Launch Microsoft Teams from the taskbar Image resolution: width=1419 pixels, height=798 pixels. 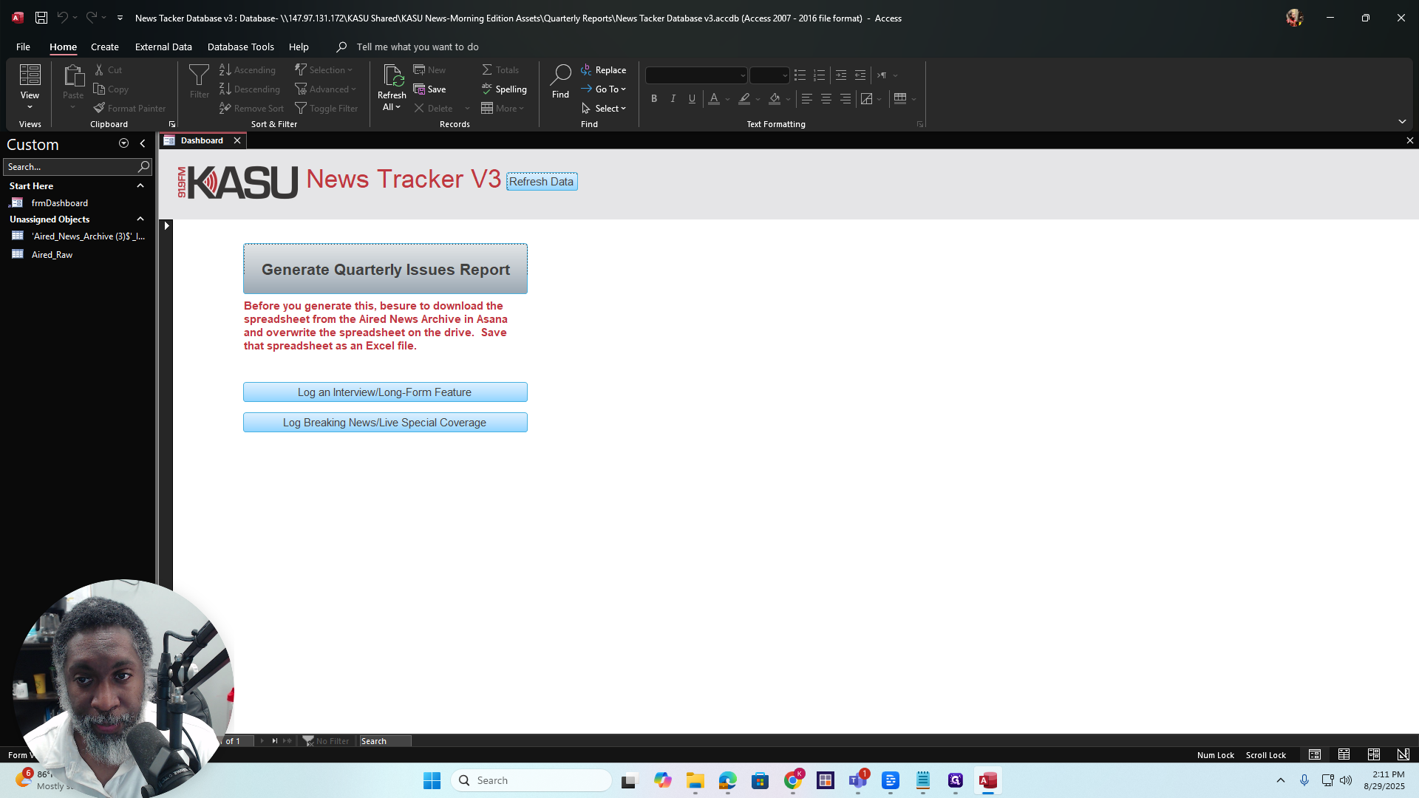858,780
